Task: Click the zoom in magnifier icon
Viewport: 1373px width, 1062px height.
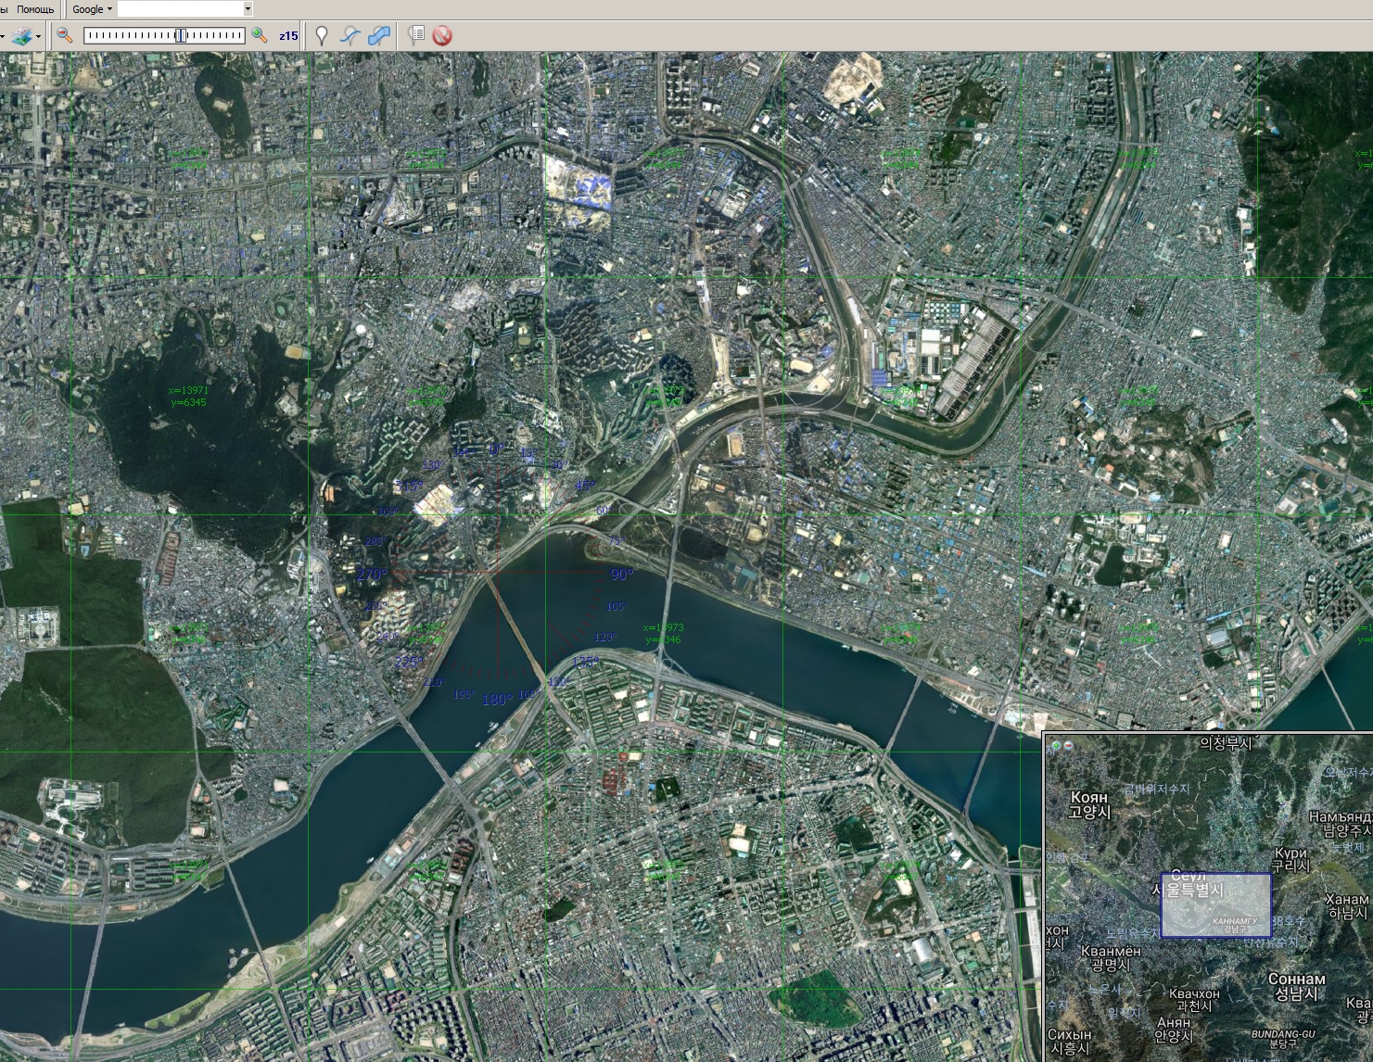Action: pyautogui.click(x=260, y=35)
